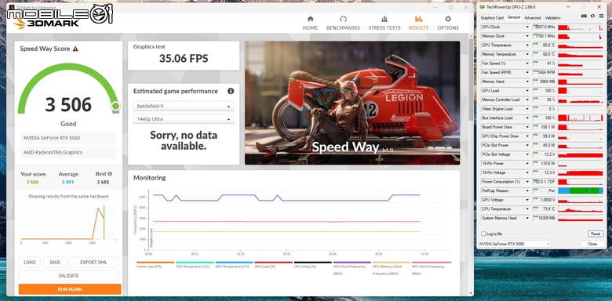Click GPU-Z refresh icon
This screenshot has height=301, width=612.
click(x=592, y=16)
